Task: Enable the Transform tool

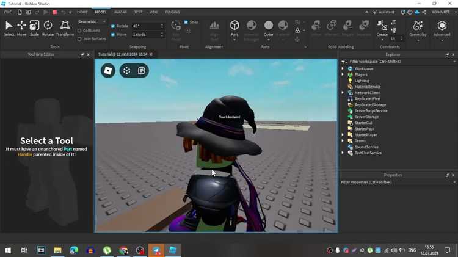Action: [x=65, y=26]
